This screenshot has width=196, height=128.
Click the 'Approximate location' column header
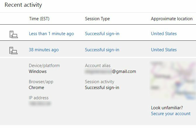[x=172, y=19]
